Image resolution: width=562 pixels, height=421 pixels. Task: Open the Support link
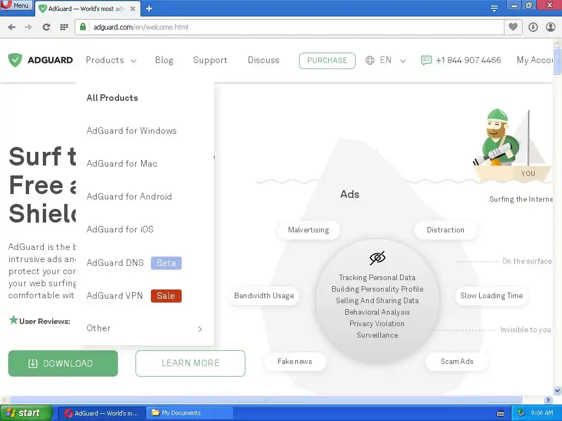coord(210,60)
